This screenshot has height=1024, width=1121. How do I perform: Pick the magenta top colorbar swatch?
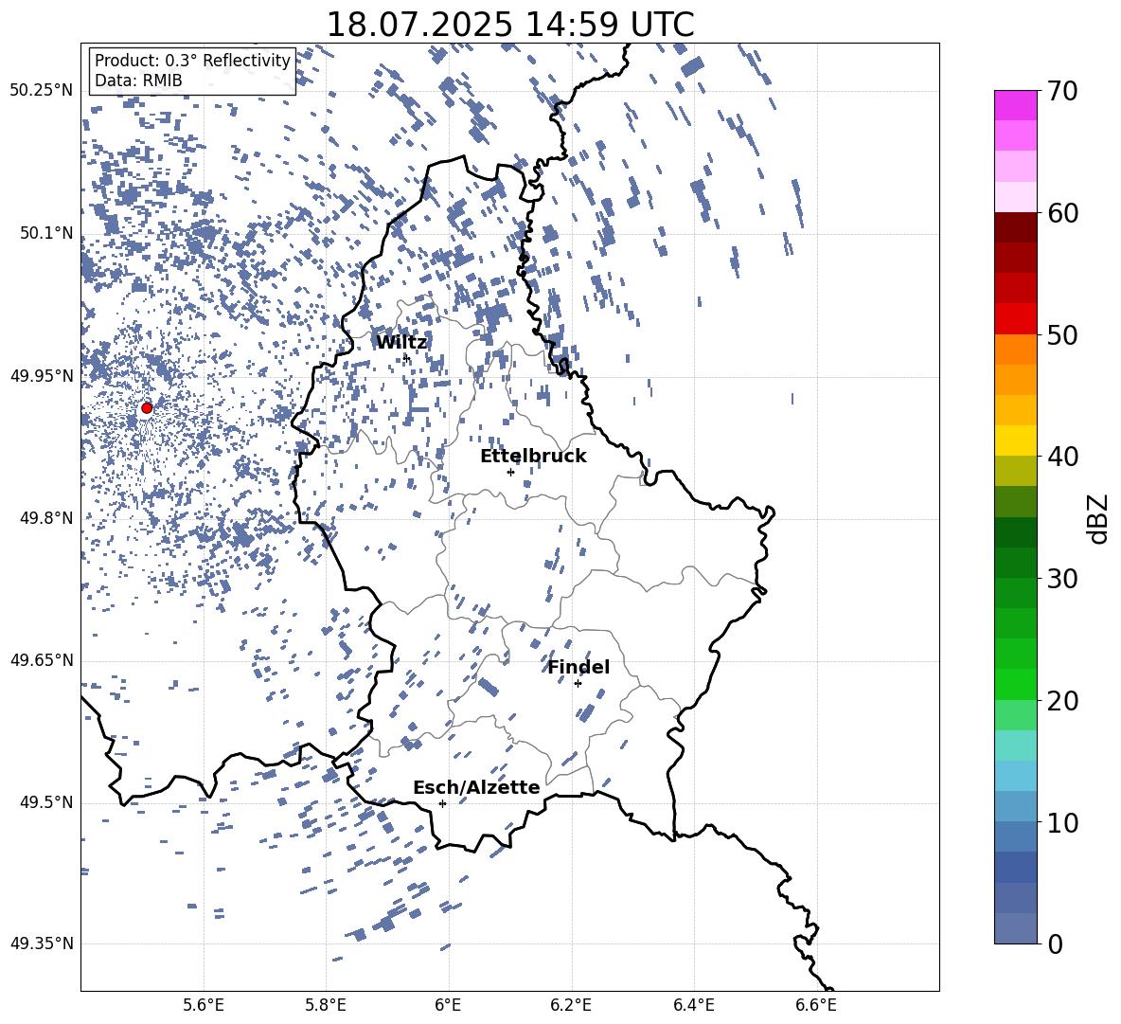(1016, 106)
